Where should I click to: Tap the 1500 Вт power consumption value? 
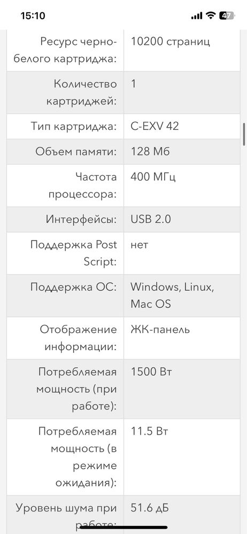tap(151, 372)
